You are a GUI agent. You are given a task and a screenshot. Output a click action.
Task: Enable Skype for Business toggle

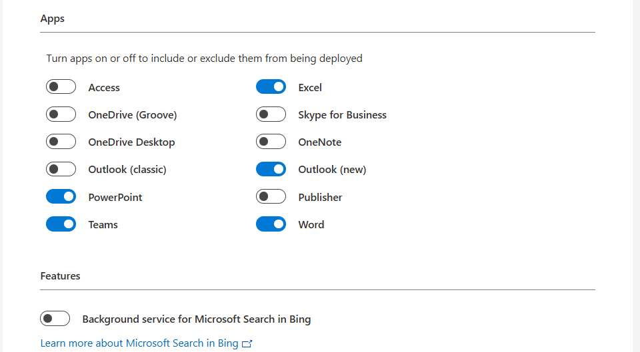pos(271,114)
